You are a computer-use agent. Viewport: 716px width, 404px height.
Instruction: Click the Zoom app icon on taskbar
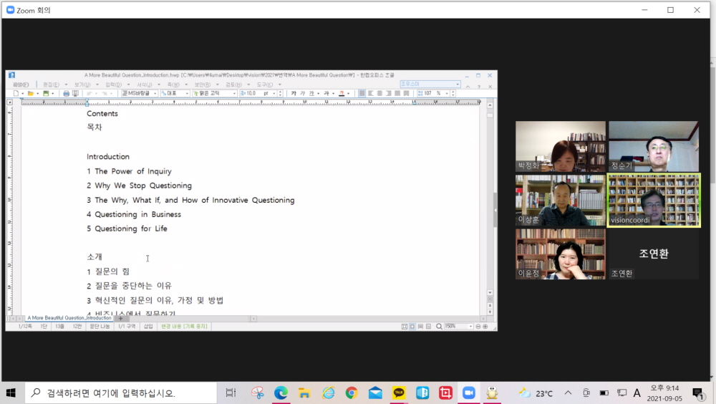point(468,393)
